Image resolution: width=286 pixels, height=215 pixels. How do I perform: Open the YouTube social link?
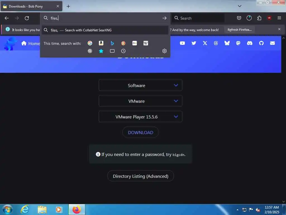182,43
